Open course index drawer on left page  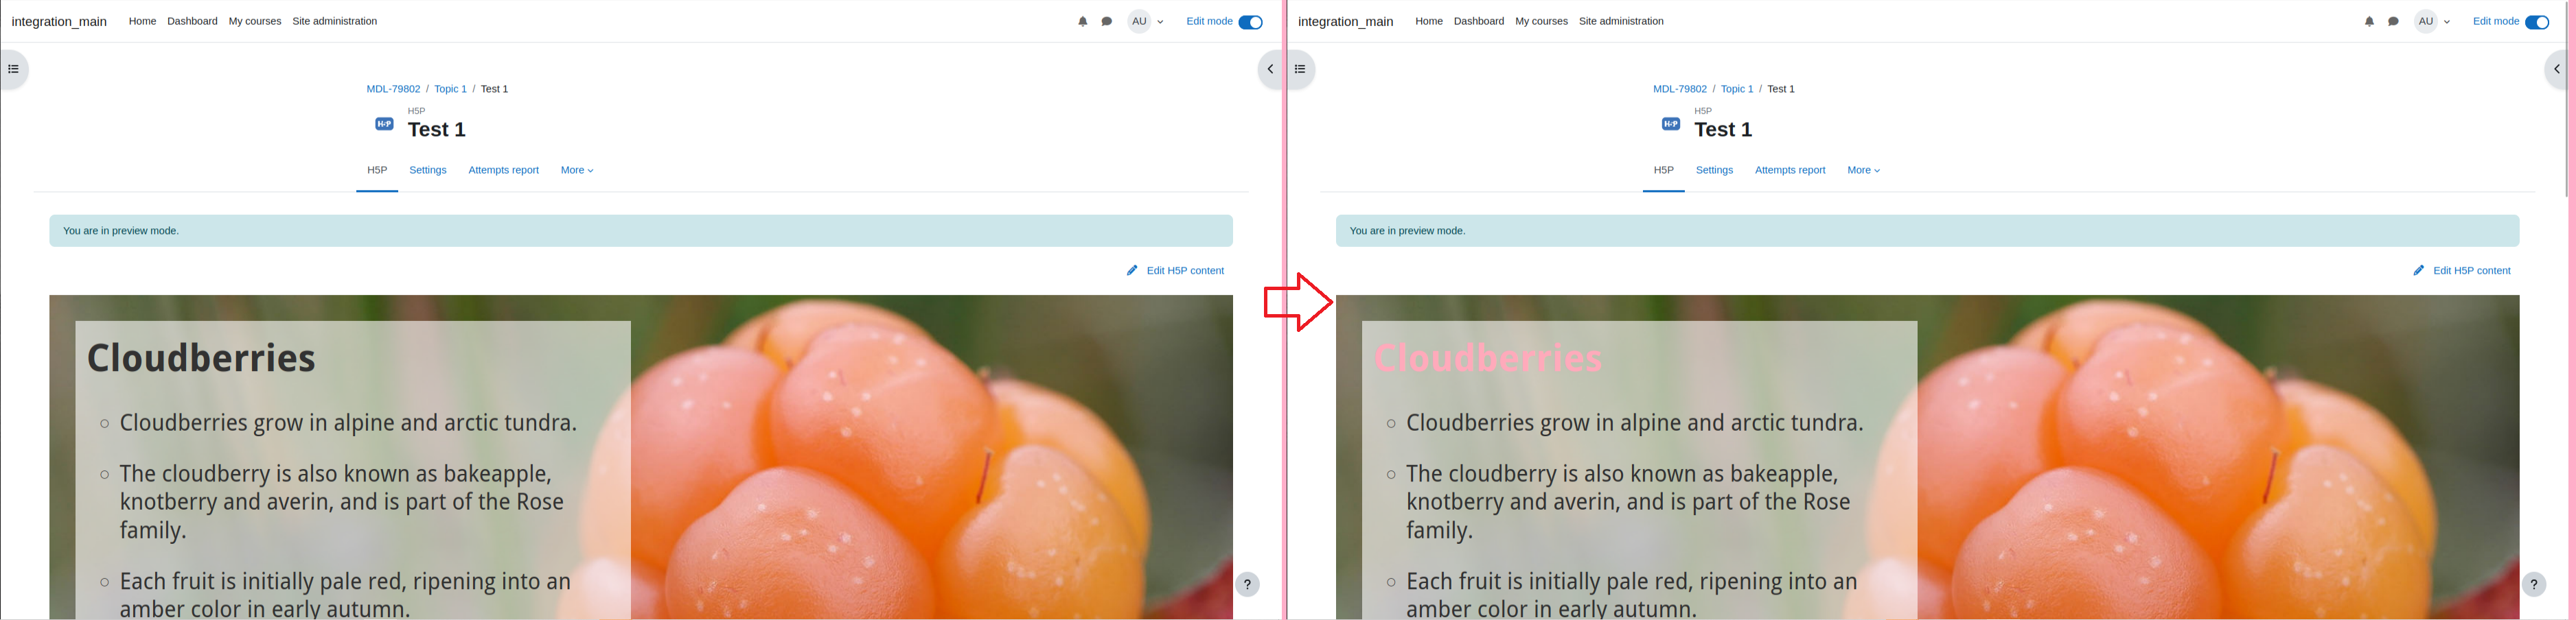[x=13, y=69]
